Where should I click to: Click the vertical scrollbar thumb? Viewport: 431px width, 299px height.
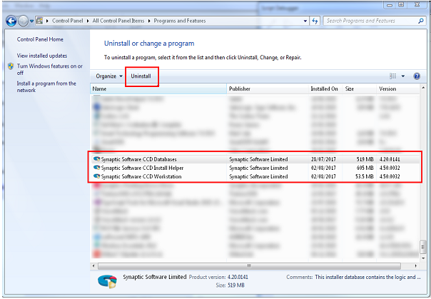[423, 247]
